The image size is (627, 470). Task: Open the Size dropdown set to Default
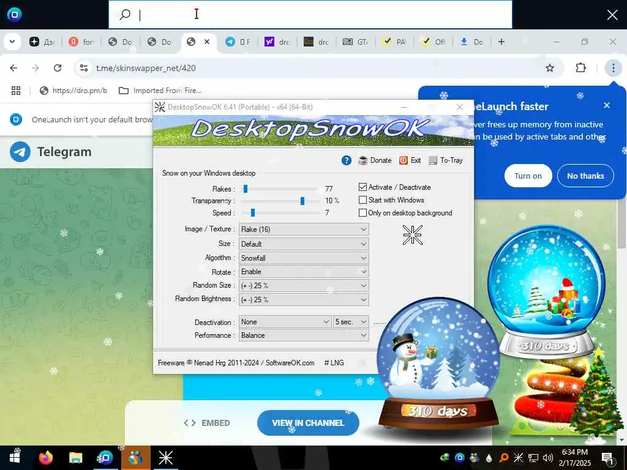(x=304, y=244)
